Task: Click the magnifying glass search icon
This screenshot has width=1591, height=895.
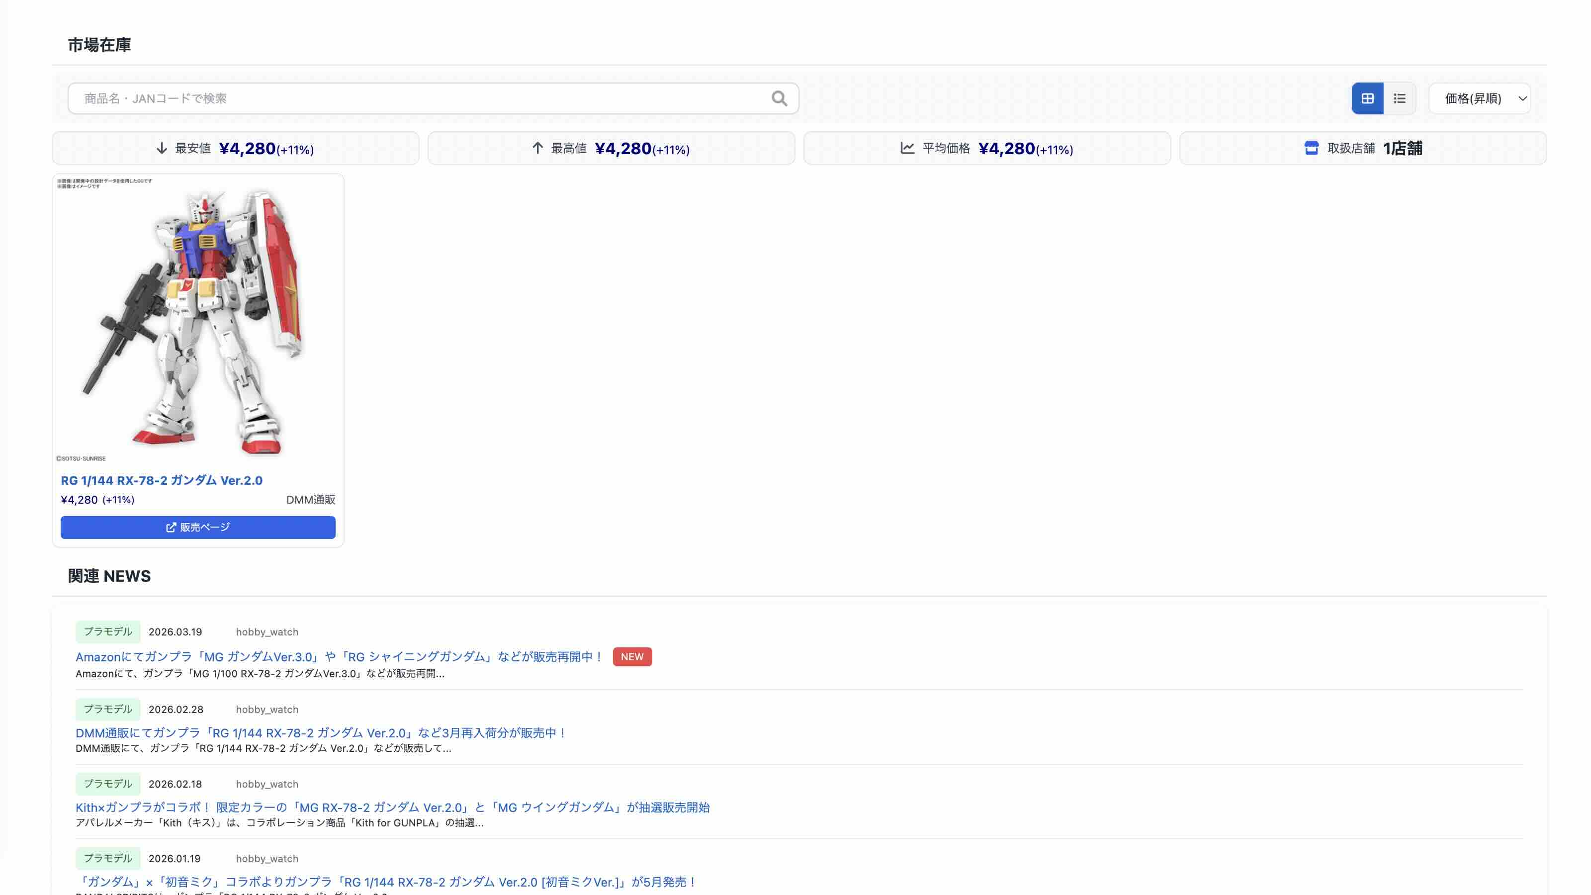Action: 779,98
